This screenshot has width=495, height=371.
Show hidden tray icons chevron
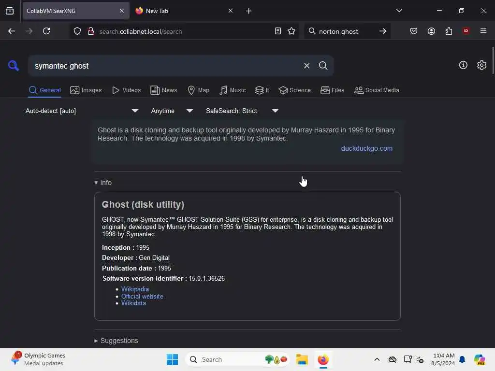377,359
